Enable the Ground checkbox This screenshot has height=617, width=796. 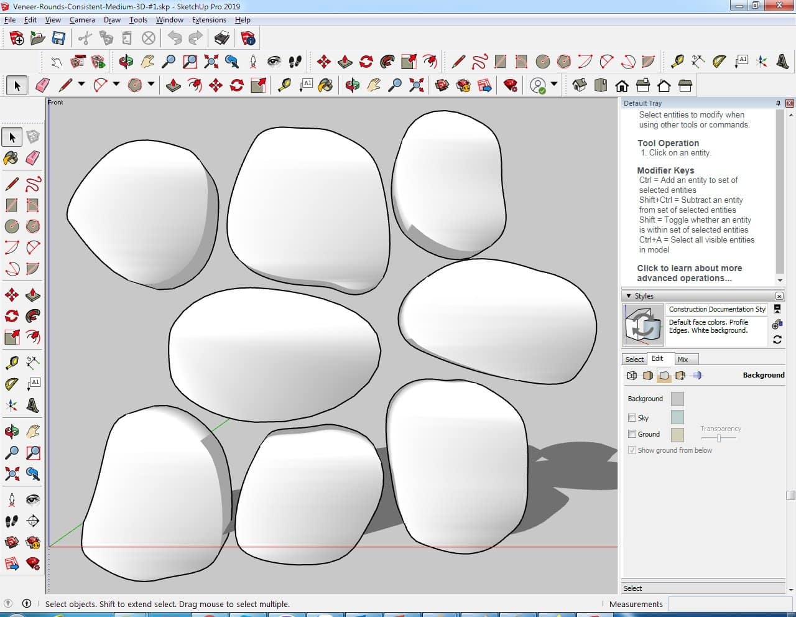[632, 434]
